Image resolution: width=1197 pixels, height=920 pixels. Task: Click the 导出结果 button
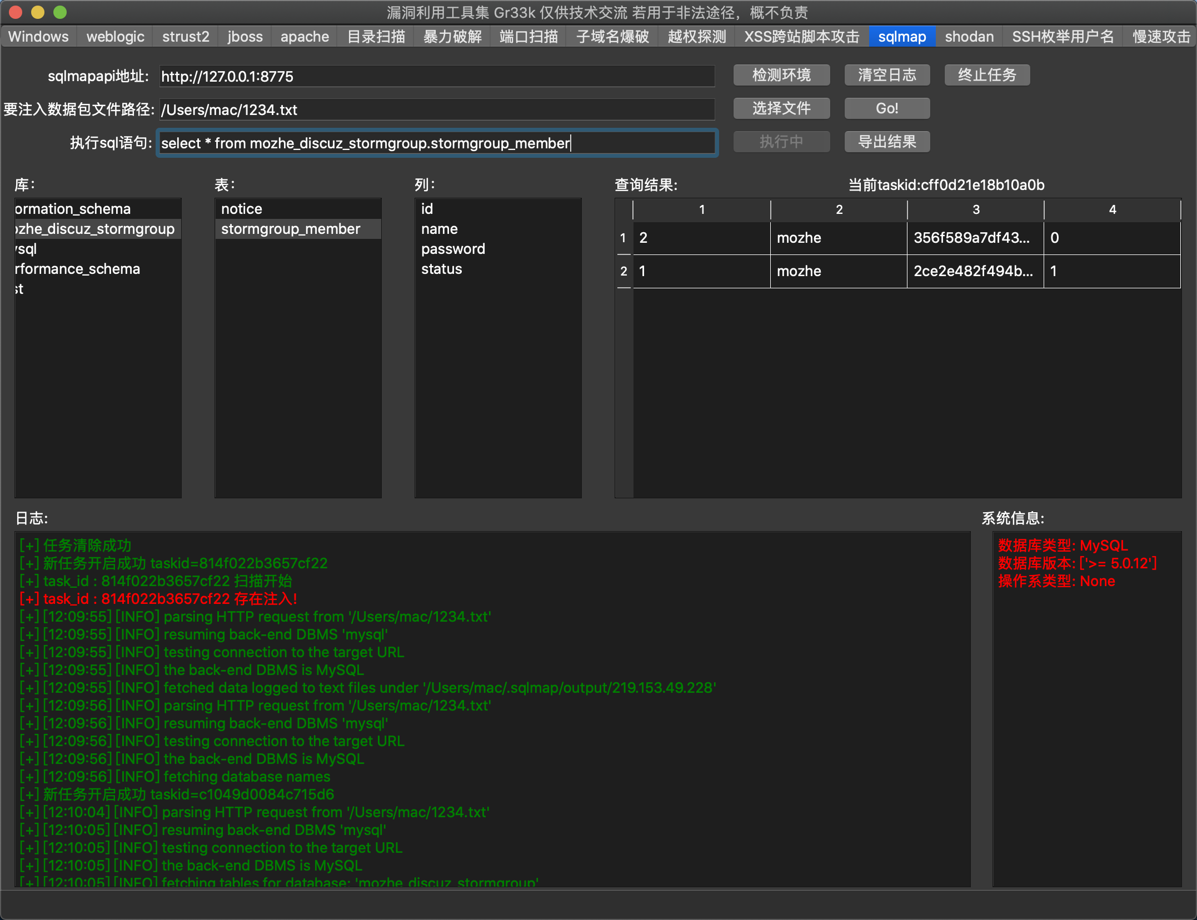[887, 142]
